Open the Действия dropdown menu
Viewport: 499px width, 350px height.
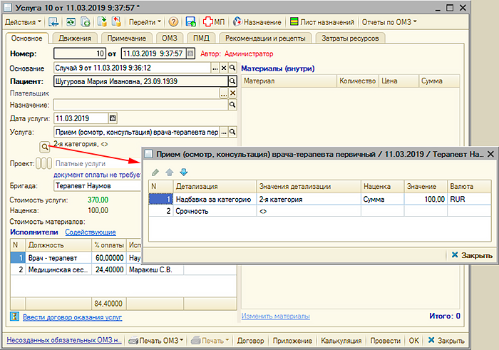tap(24, 22)
